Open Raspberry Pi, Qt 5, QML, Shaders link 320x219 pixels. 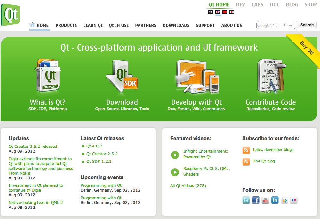(206, 171)
